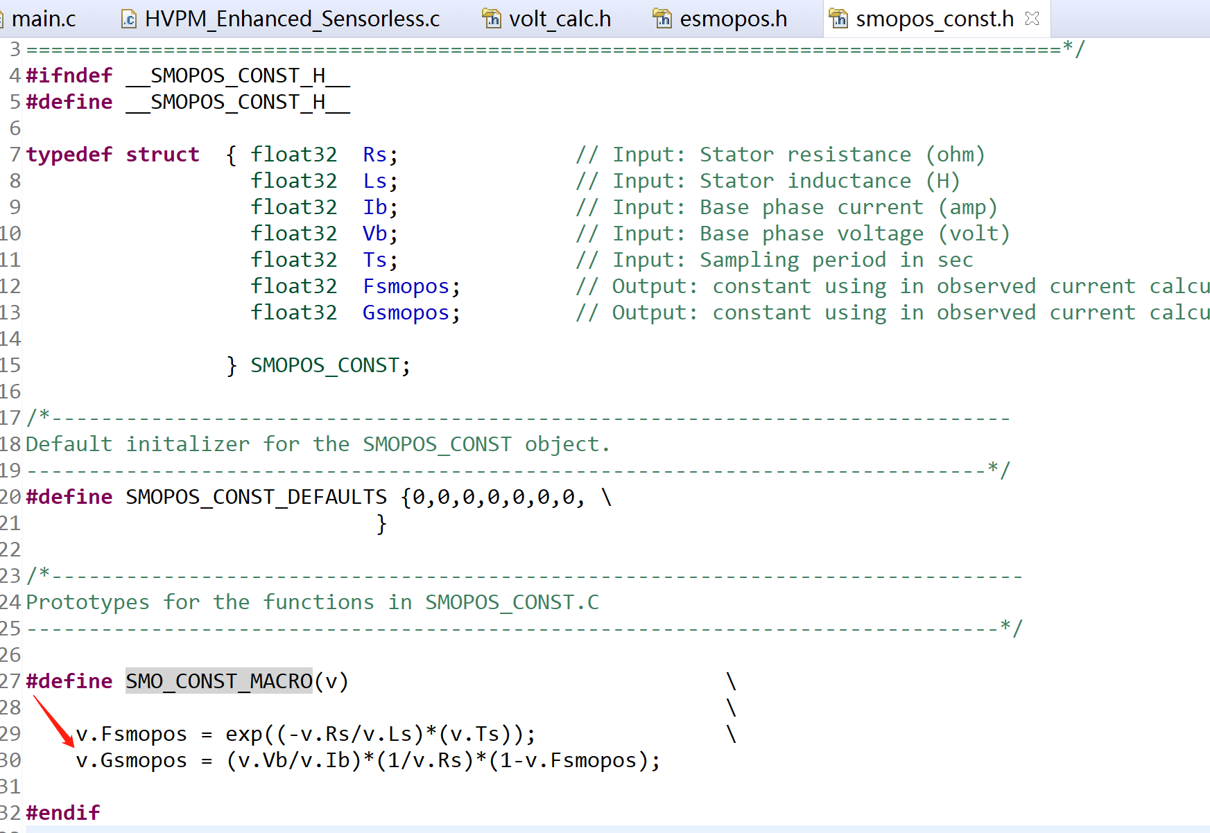Click line number 7 in the gutter
1210x833 pixels.
(x=15, y=155)
